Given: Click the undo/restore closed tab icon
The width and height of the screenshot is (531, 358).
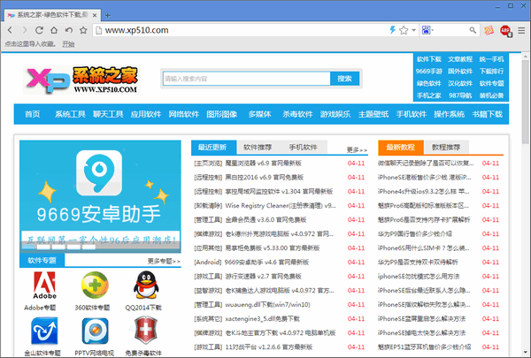Looking at the screenshot, I should (69, 30).
